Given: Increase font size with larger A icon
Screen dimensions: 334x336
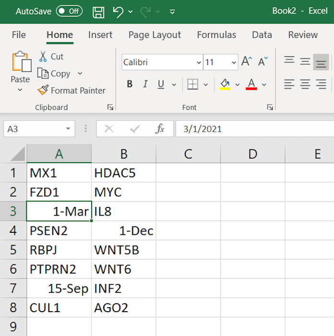Looking at the screenshot, I should pos(246,62).
